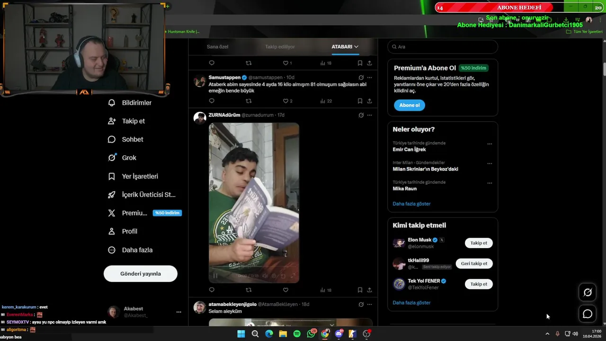
Task: View analytics of Samustappen post showing 22
Action: (x=326, y=101)
